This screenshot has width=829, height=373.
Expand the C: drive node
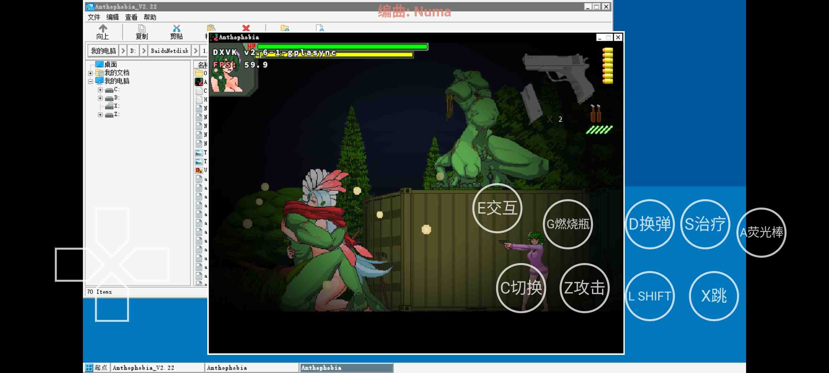coord(100,90)
